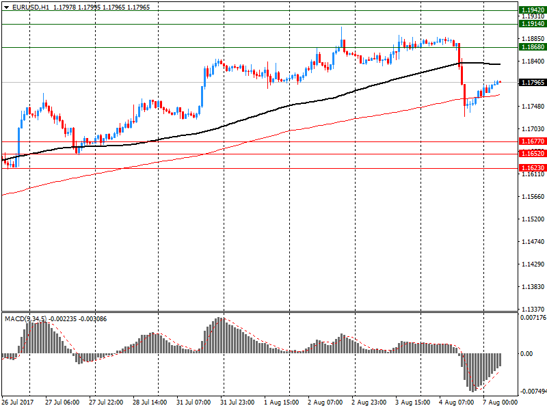This screenshot has height=410, width=547.
Task: Select the 31 Jul 23:00 time axis label
Action: (x=237, y=402)
